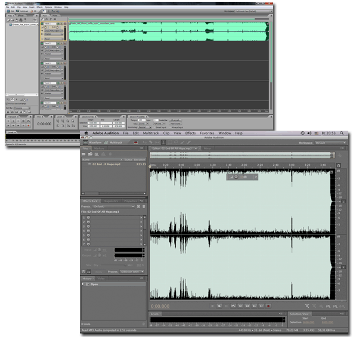353x337 pixels.
Task: Open the Effects menu in front window
Action: tap(190, 133)
